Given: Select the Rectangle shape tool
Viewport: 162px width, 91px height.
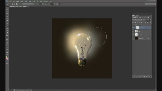Looking at the screenshot, I should coord(7,50).
